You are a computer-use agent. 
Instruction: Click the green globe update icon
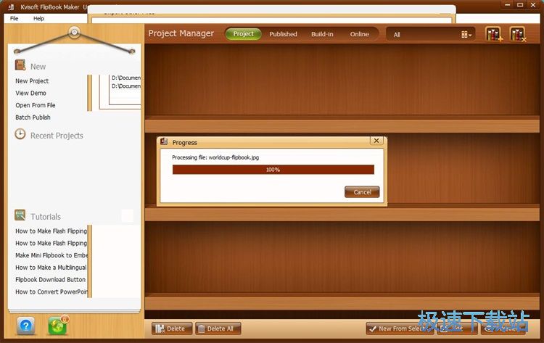tap(57, 326)
